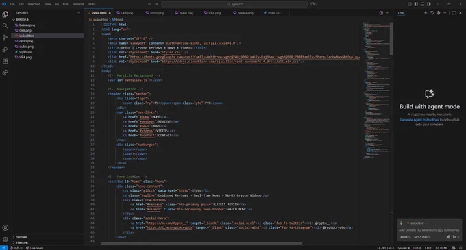Click the attach context paperclip icon
This screenshot has width=466, height=250.
(401, 223)
